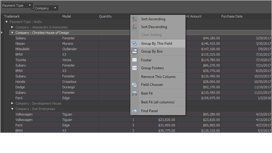272x153 pixels.
Task: Toggle the Footer menu entry
Action: coord(158,60)
